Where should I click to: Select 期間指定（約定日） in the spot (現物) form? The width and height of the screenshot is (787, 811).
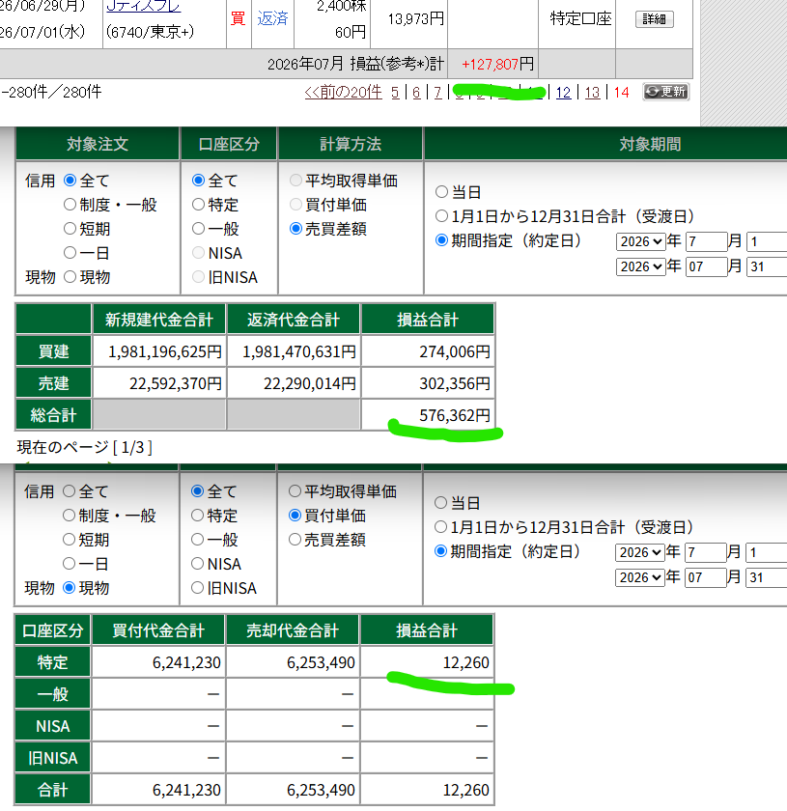coord(440,551)
